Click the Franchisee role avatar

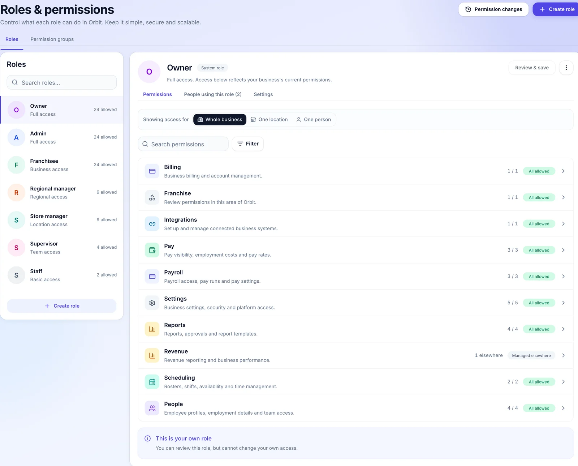[x=16, y=165]
